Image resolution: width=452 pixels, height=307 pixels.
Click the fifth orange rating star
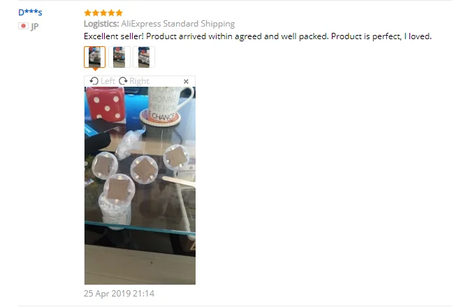pyautogui.click(x=119, y=13)
